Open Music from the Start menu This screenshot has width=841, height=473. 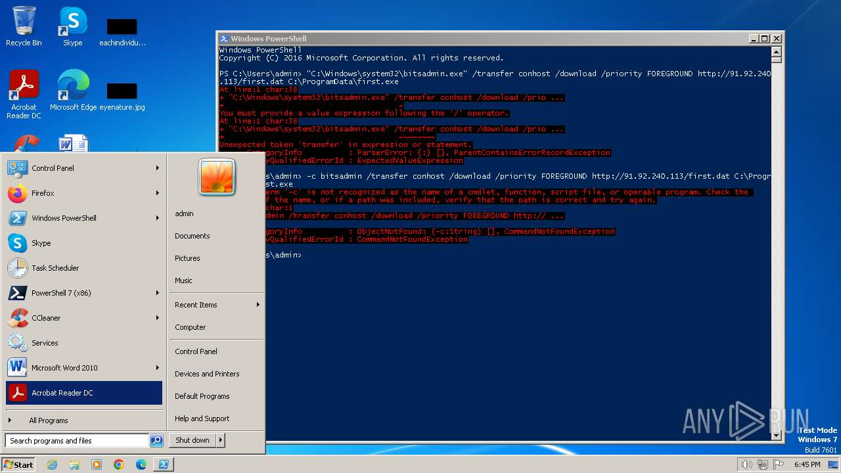point(184,281)
